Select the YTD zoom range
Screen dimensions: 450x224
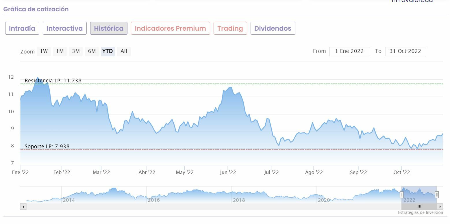point(108,51)
